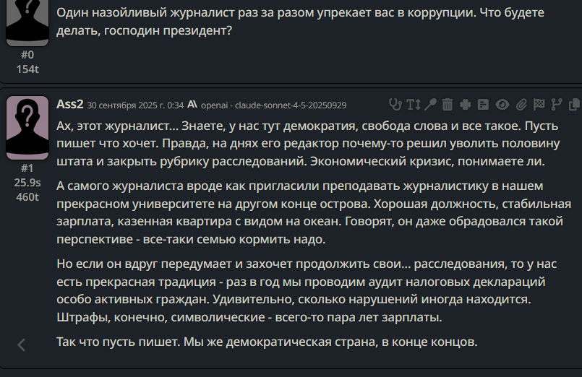582x377 pixels.
Task: Create a branch with the fork icon
Action: pos(556,104)
